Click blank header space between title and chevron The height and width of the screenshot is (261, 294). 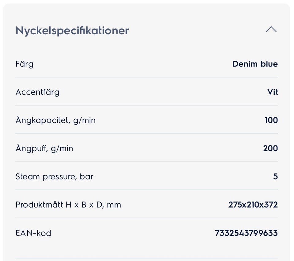tap(196, 31)
